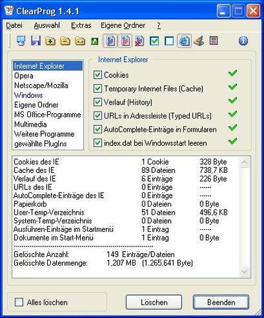Open the Datei menu
Viewport: 264px width, 318px height.
pyautogui.click(x=14, y=26)
